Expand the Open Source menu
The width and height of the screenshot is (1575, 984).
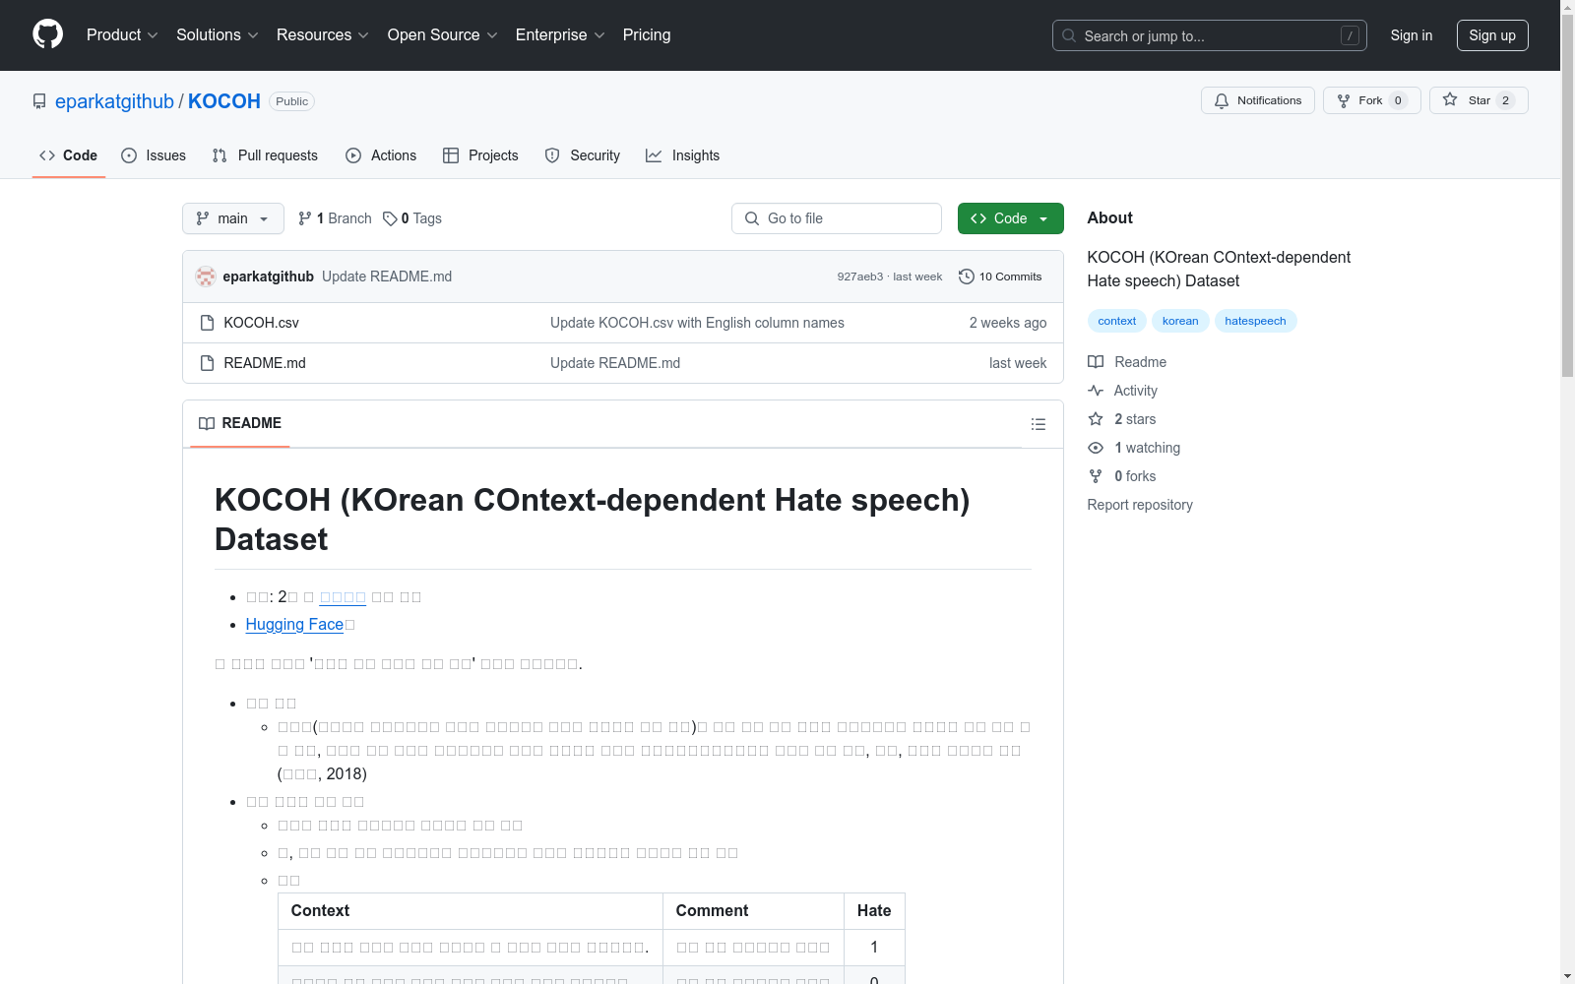(x=443, y=35)
